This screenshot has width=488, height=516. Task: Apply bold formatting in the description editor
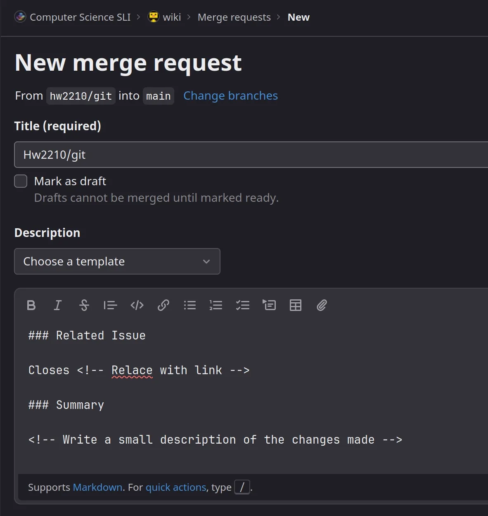pos(31,305)
